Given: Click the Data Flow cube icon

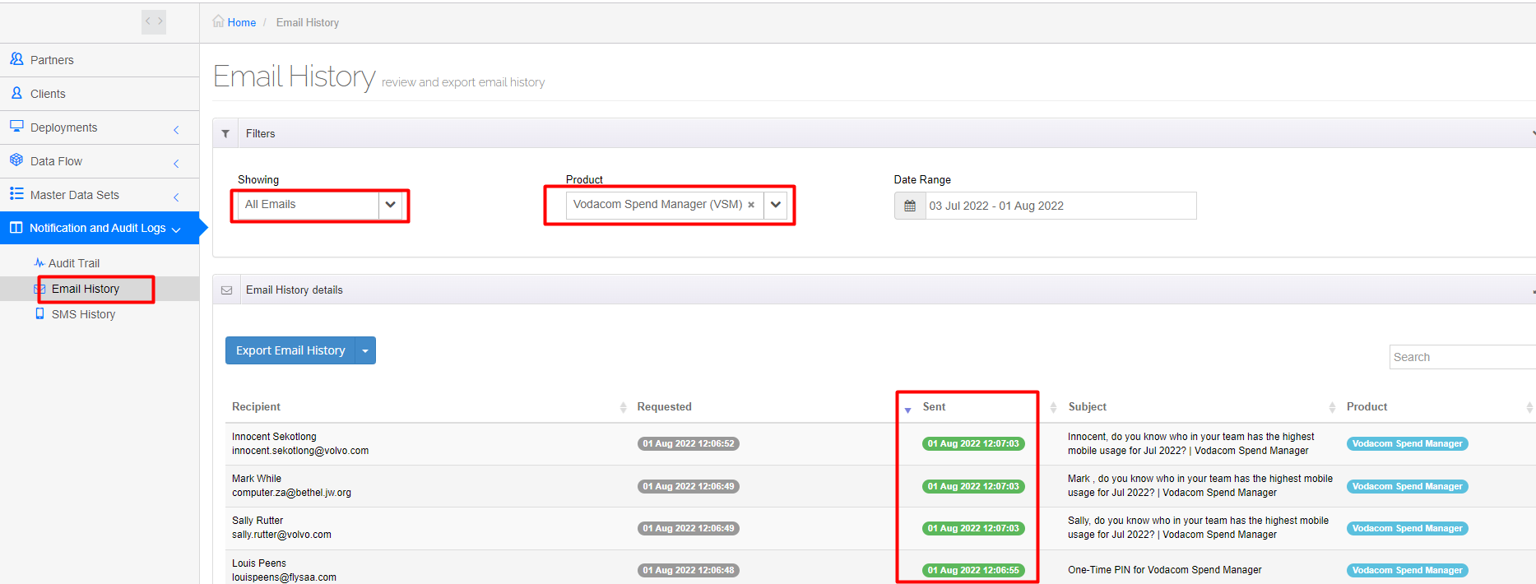Looking at the screenshot, I should (x=16, y=160).
